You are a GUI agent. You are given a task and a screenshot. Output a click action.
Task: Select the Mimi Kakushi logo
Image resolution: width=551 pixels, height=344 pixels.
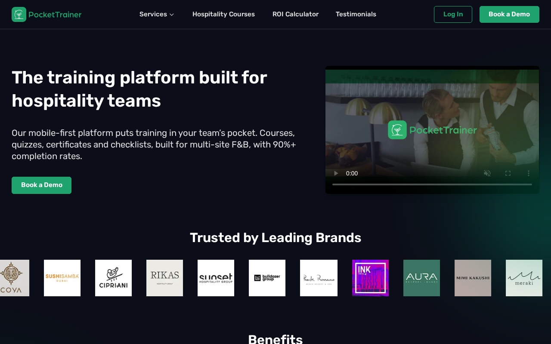pos(473,278)
